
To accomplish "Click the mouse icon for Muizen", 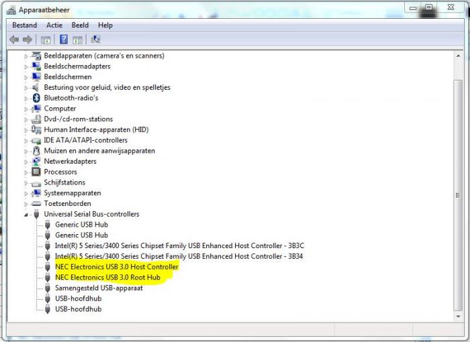I will click(x=36, y=151).
